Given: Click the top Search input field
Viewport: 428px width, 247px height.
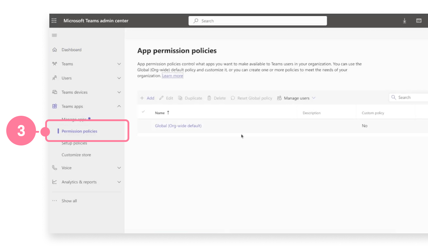Looking at the screenshot, I should (258, 21).
